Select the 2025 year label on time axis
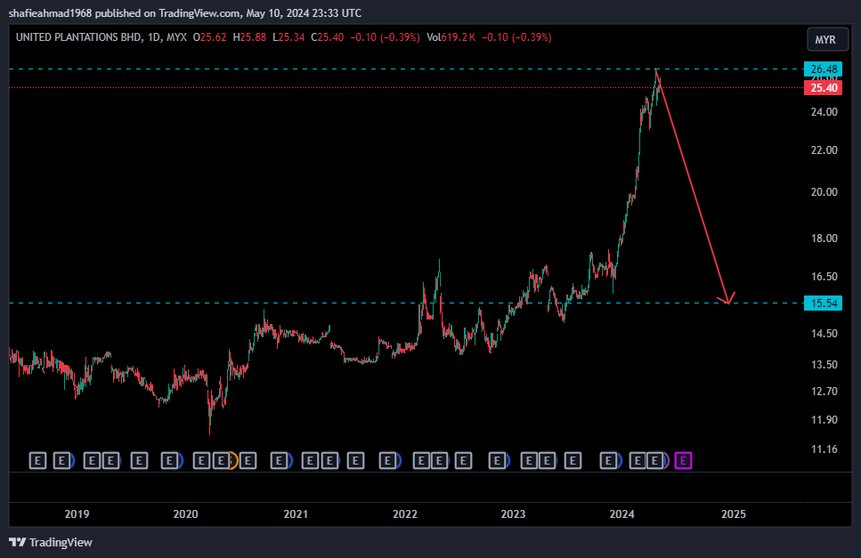The width and height of the screenshot is (861, 558). (733, 514)
